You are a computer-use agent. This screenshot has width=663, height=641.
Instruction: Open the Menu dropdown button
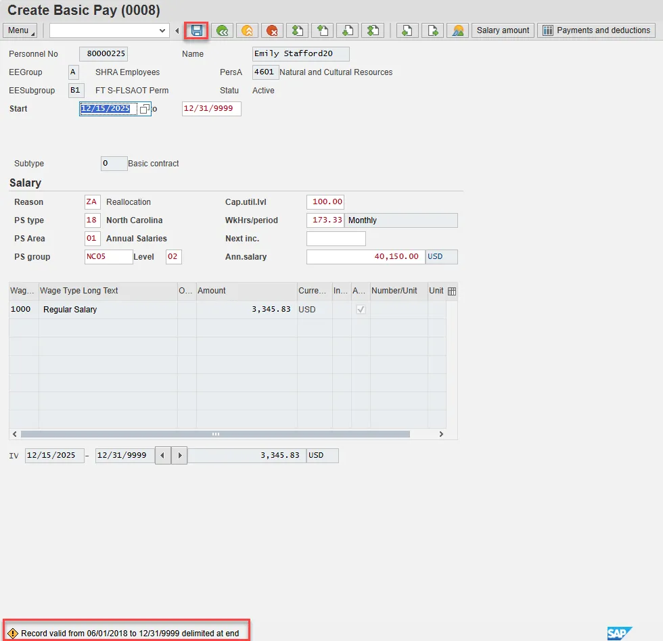pos(20,30)
